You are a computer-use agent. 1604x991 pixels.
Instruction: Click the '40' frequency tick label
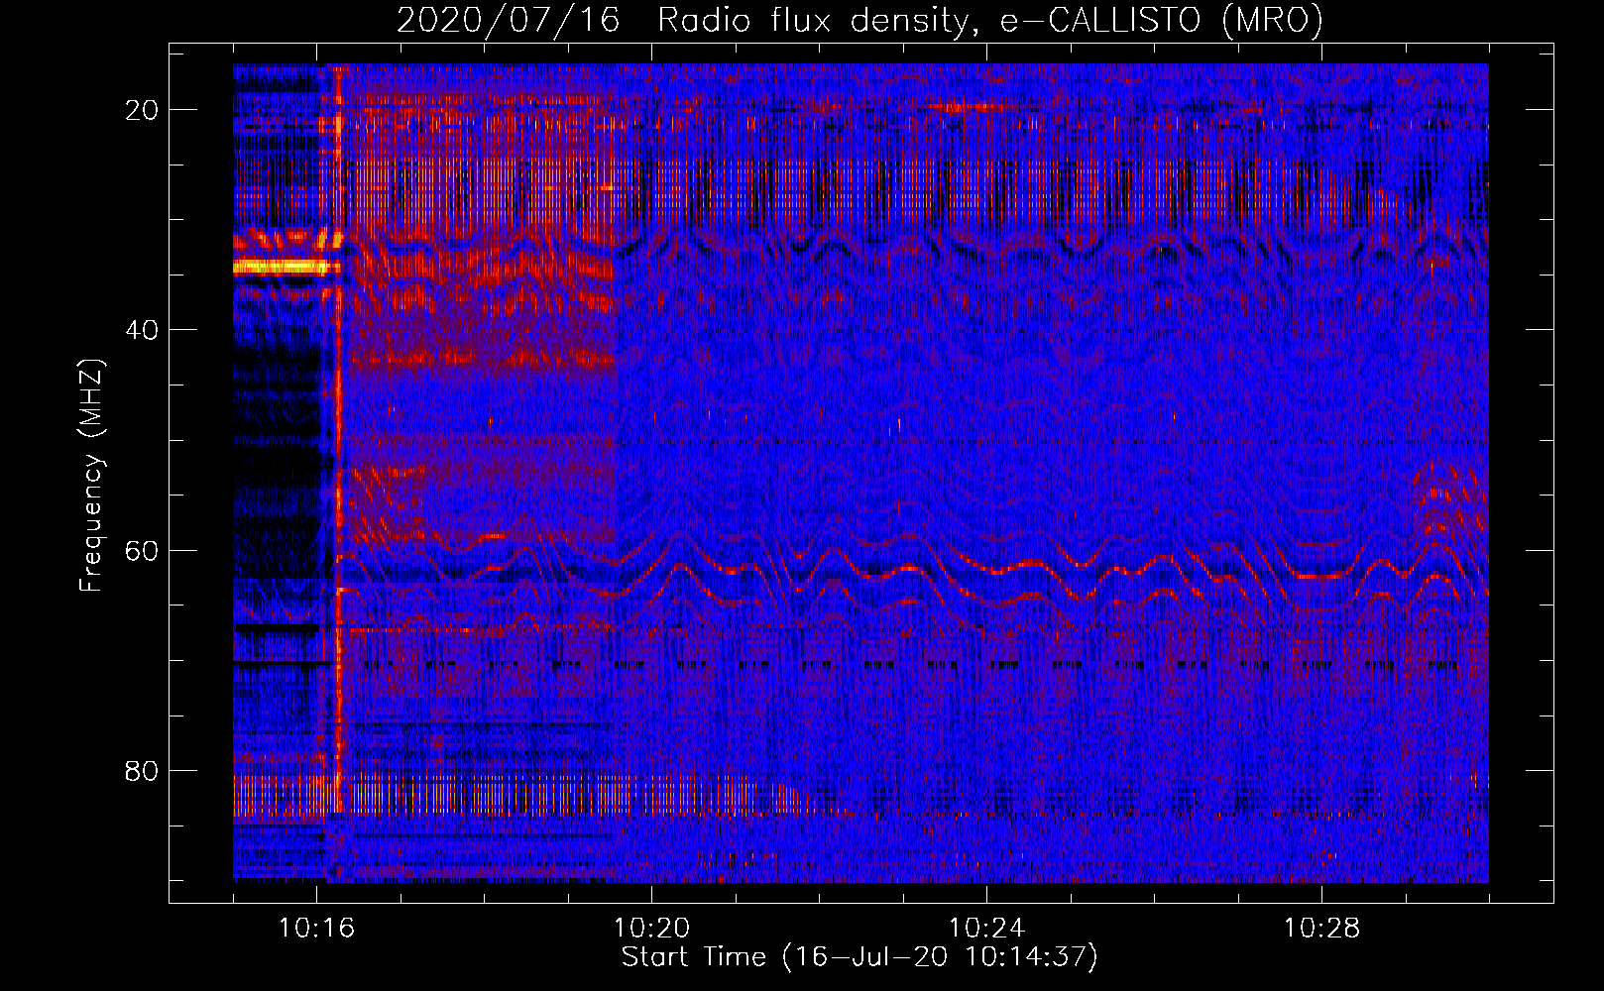(x=143, y=330)
